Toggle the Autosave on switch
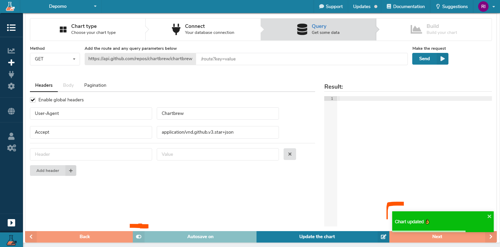 139,237
